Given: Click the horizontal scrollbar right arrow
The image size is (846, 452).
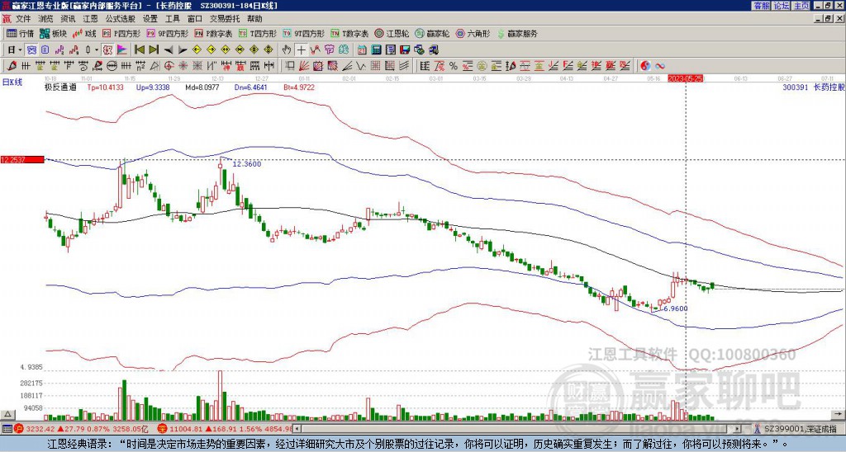Looking at the screenshot, I should pyautogui.click(x=738, y=429).
